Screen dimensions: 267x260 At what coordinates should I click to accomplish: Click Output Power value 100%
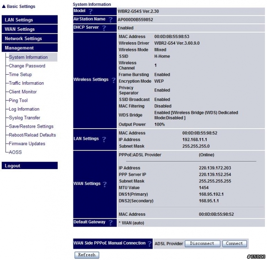click(159, 124)
